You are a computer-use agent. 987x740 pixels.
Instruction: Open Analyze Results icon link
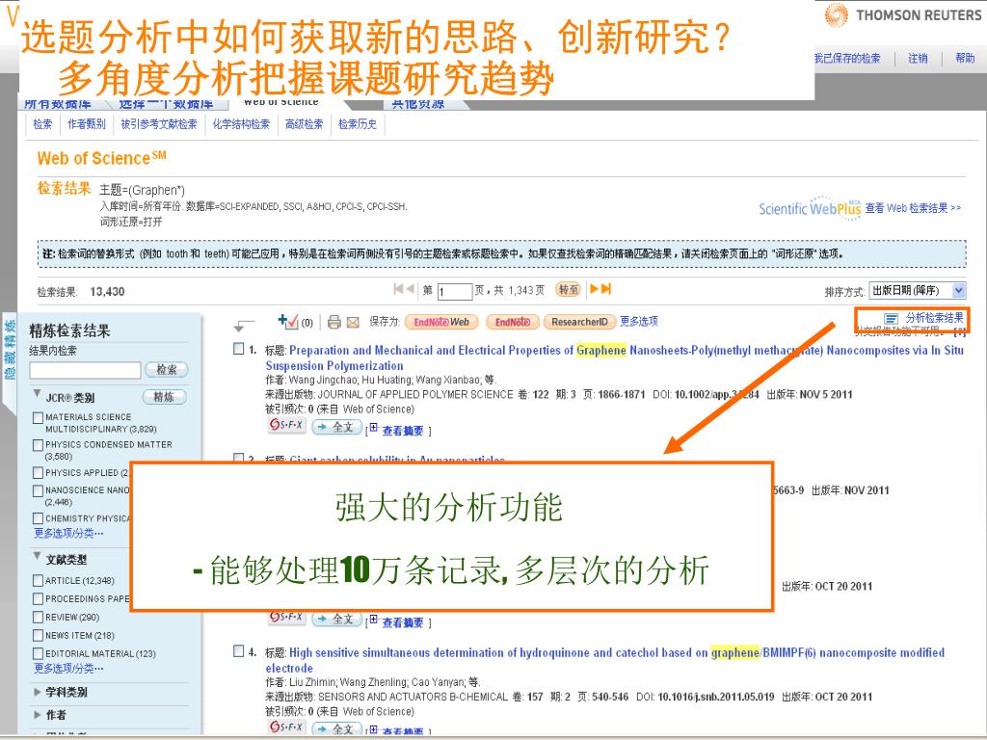point(891,318)
